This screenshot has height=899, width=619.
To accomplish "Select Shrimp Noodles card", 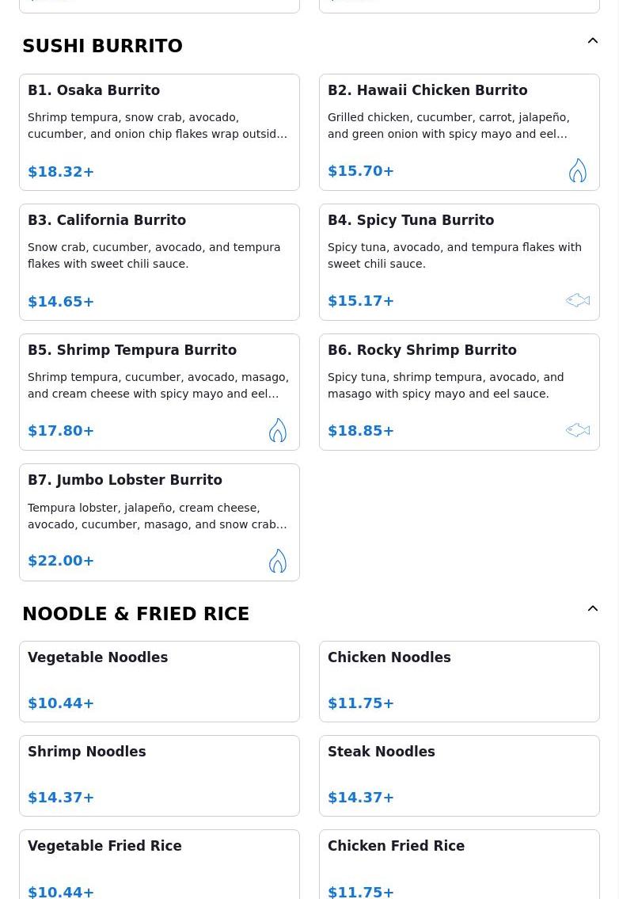I will click(159, 775).
